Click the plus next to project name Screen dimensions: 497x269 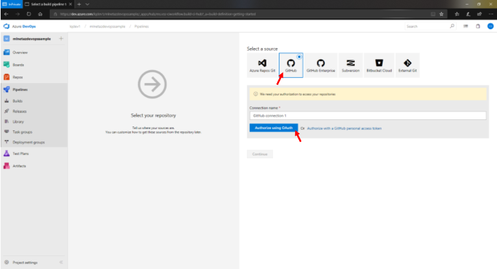point(61,39)
